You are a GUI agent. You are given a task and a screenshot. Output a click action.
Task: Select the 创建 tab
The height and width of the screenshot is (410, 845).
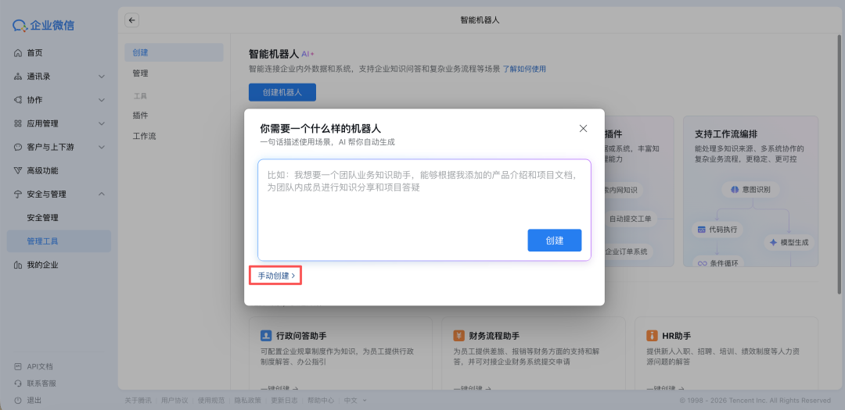pyautogui.click(x=174, y=53)
